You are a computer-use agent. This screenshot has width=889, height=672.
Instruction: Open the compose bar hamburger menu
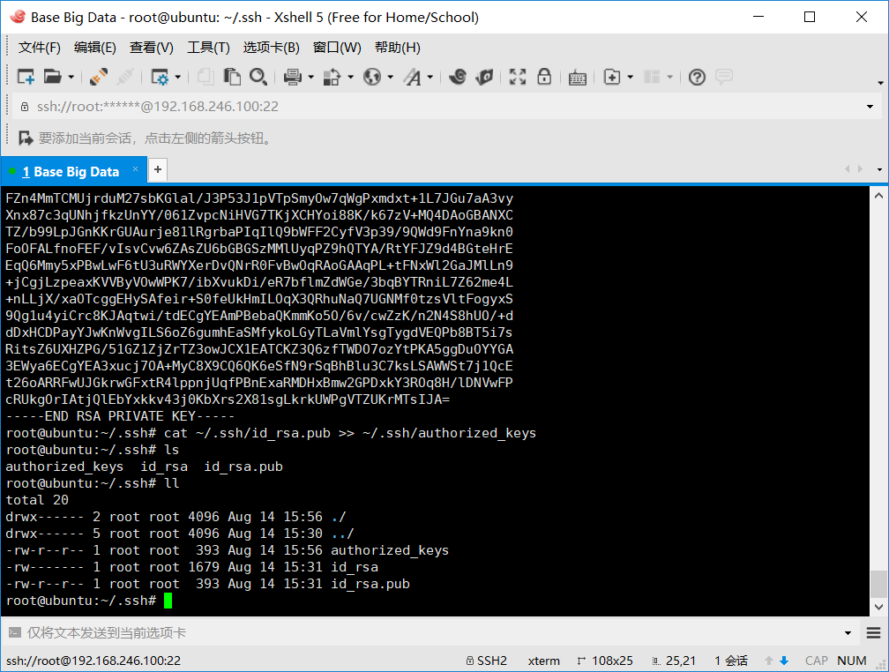(x=874, y=633)
